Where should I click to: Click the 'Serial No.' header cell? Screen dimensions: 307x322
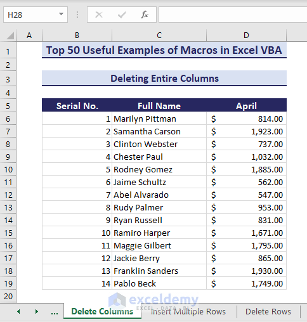77,106
